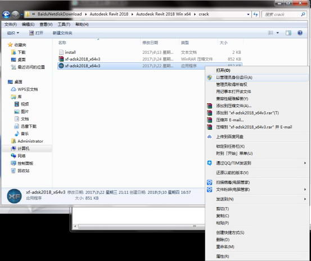The height and width of the screenshot is (261, 311).
Task: Open the view options dropdown arrow
Action: 278,33
